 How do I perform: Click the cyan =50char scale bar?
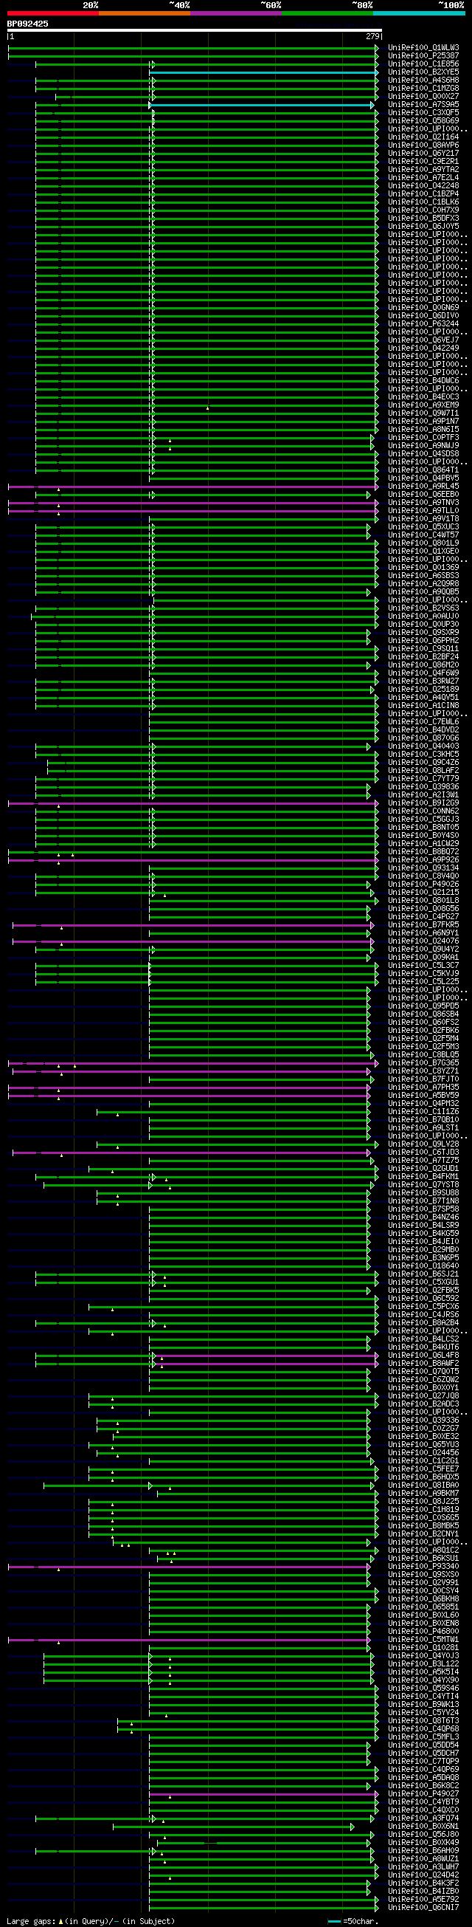coord(335,1921)
